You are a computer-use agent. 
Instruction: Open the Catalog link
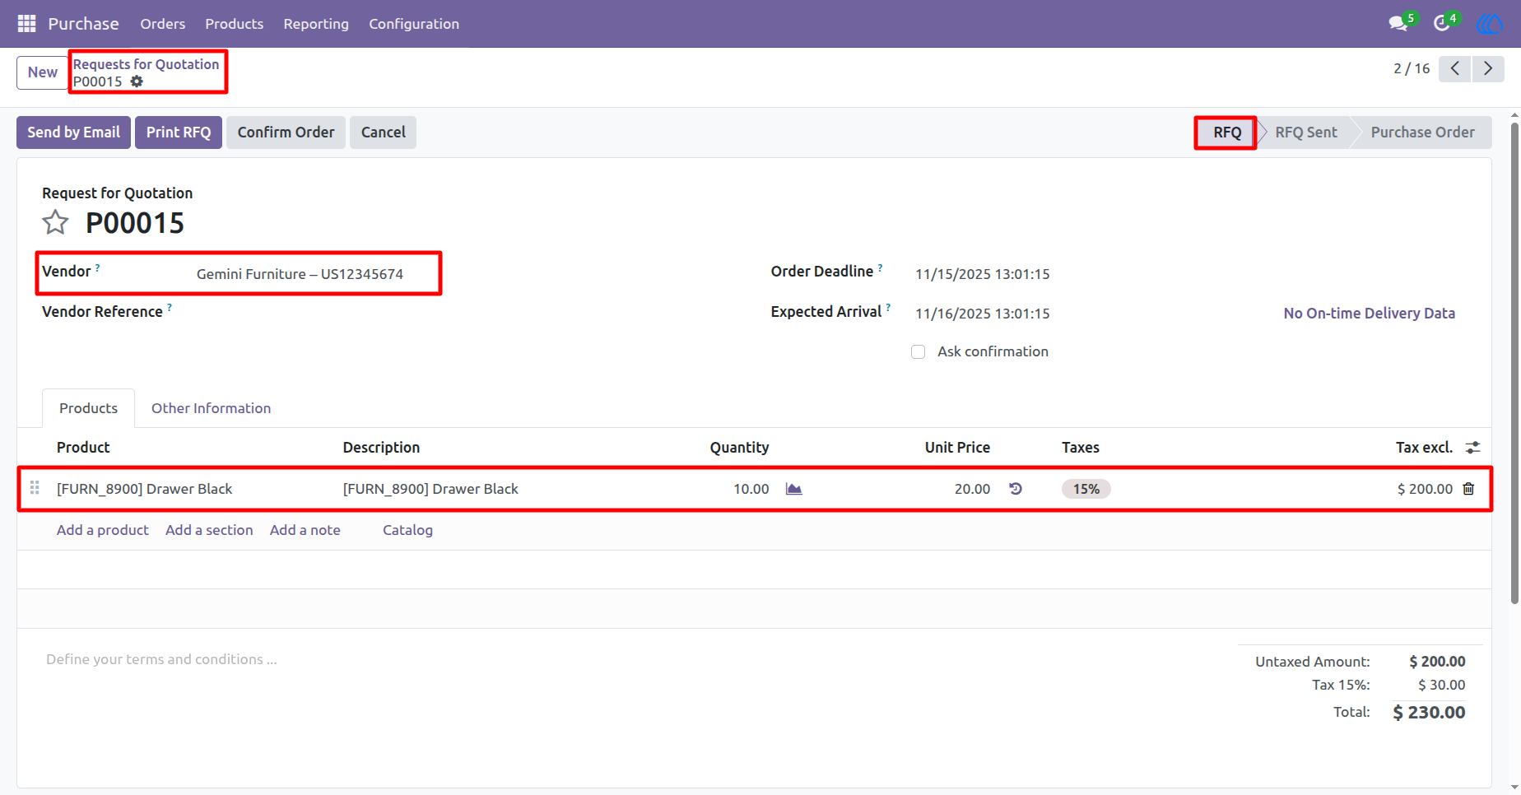click(407, 530)
